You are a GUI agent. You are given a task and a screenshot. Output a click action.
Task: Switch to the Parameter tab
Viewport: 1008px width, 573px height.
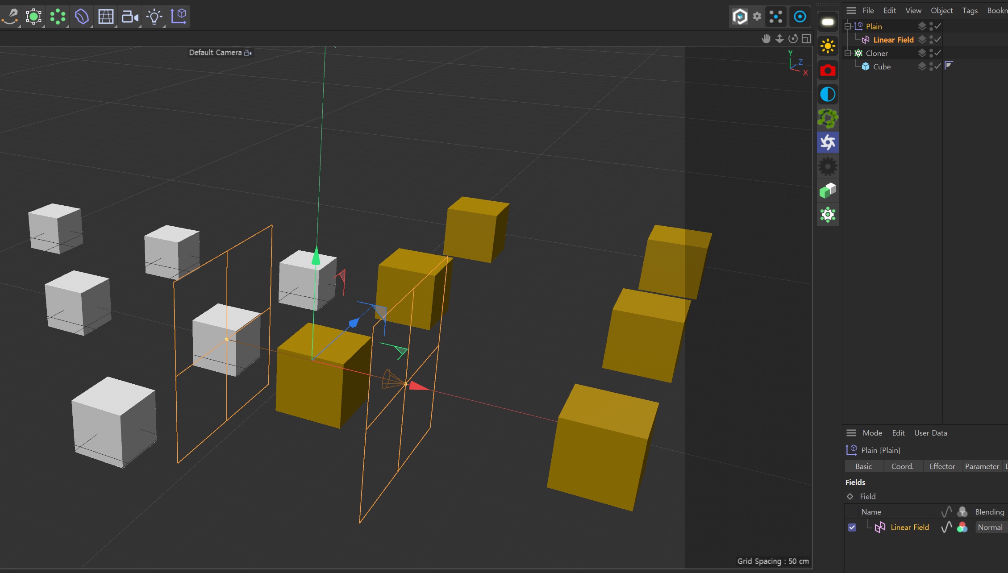982,466
